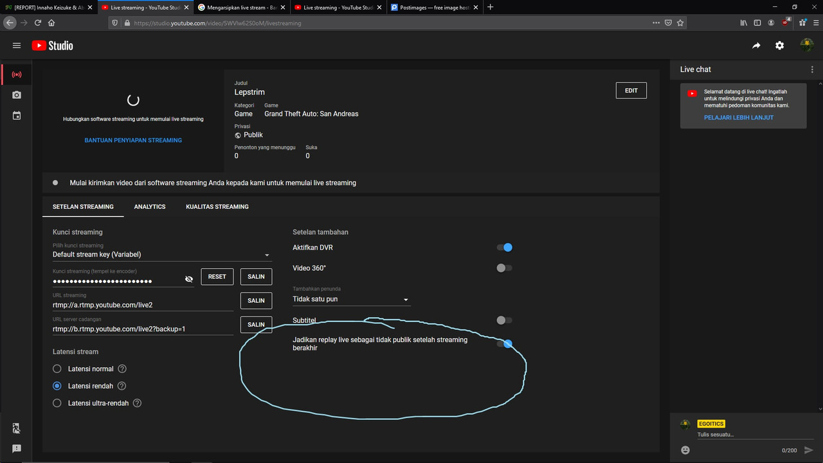823x463 pixels.
Task: Click the game name Grand Theft Auto: San Andreas
Action: [x=311, y=114]
